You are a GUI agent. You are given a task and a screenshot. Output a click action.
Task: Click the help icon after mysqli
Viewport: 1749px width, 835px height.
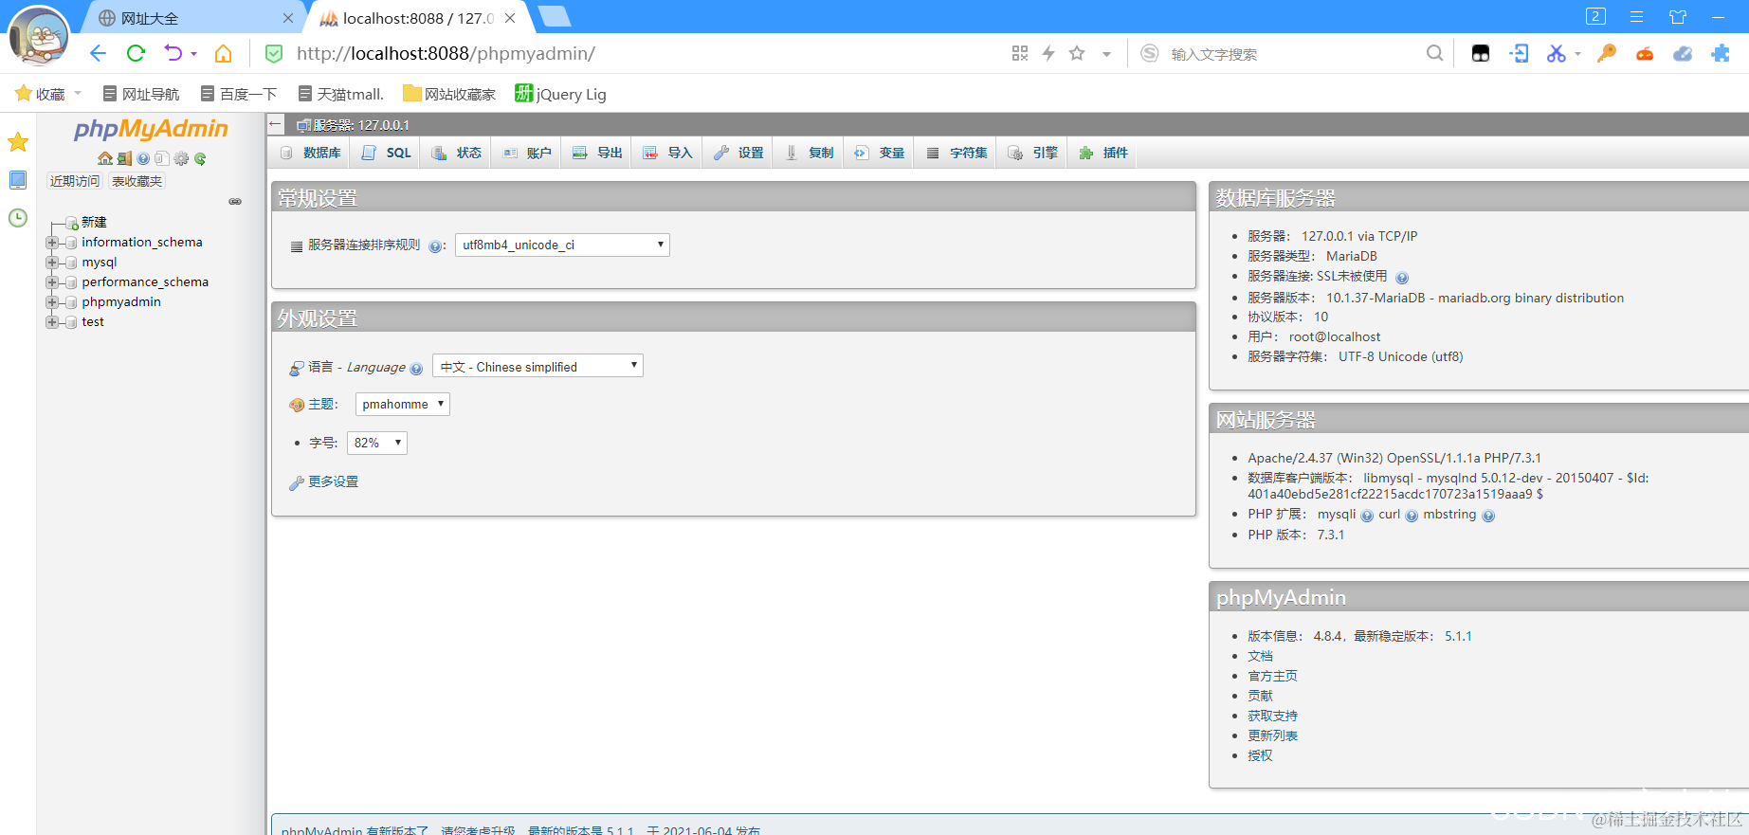coord(1367,516)
